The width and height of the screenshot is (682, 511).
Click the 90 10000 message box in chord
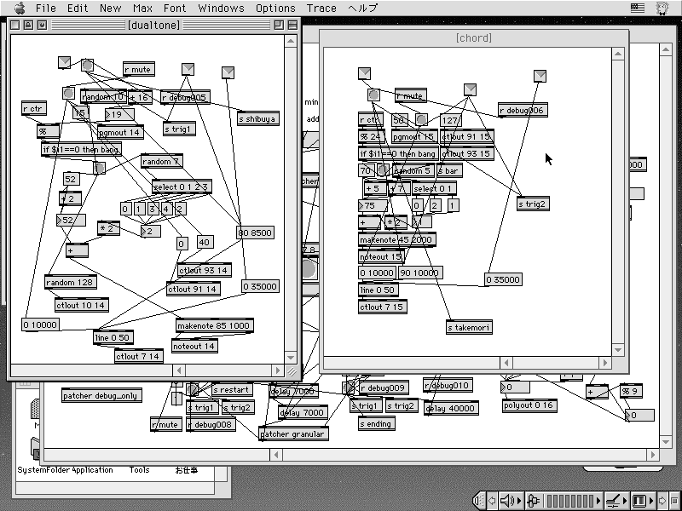click(x=420, y=273)
